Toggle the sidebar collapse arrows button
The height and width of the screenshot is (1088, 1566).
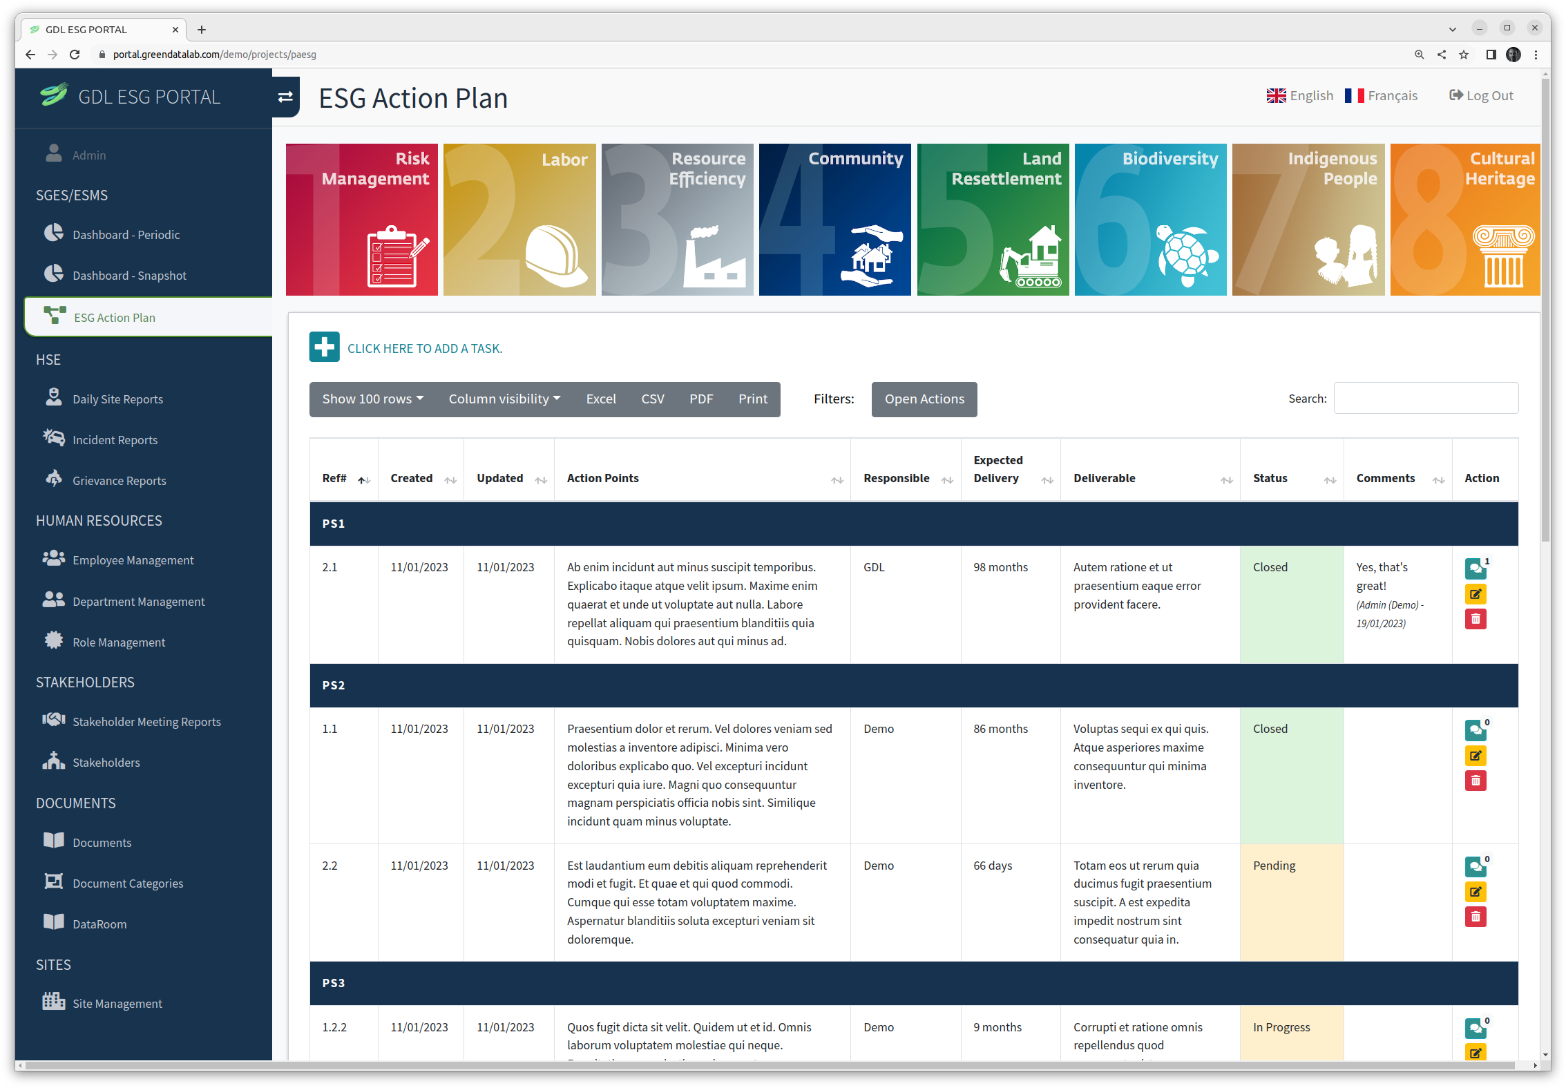pyautogui.click(x=285, y=97)
